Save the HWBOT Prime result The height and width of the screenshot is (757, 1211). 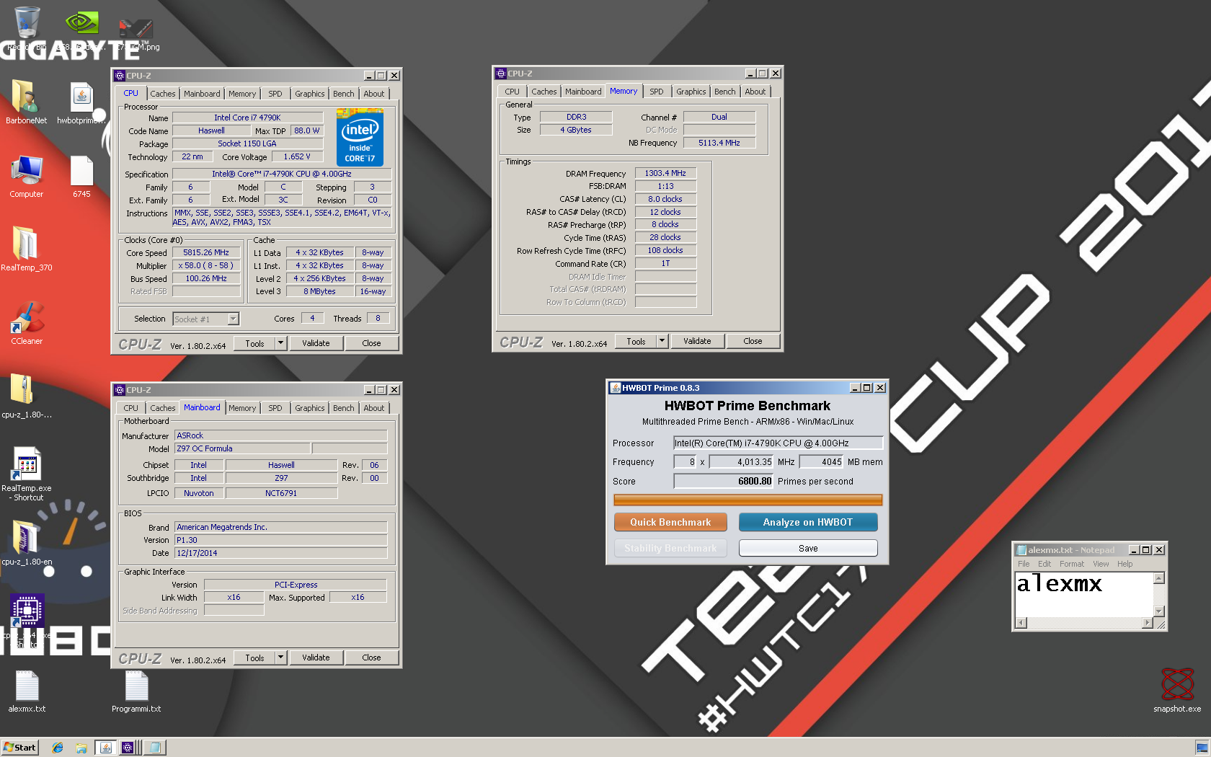tap(807, 548)
